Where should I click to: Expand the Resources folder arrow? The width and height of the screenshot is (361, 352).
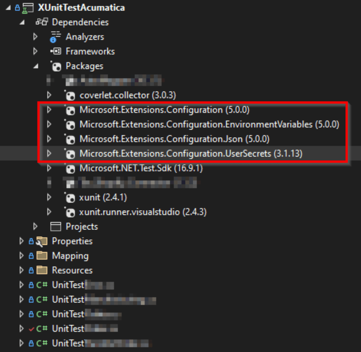click(21, 270)
